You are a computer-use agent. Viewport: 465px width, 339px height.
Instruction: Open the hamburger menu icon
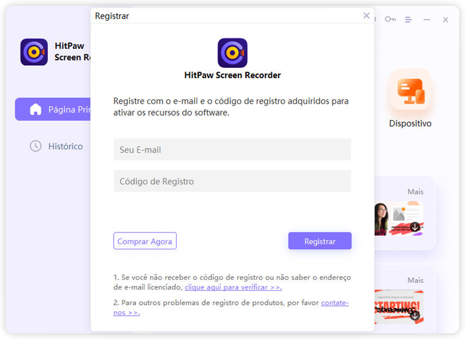408,19
